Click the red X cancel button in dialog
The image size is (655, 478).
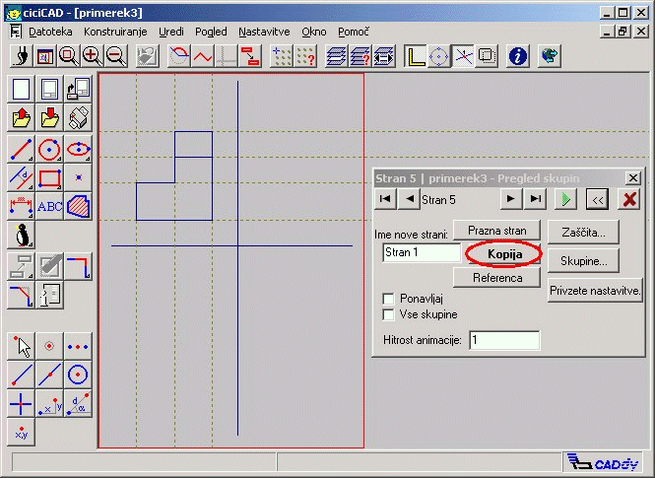point(629,199)
